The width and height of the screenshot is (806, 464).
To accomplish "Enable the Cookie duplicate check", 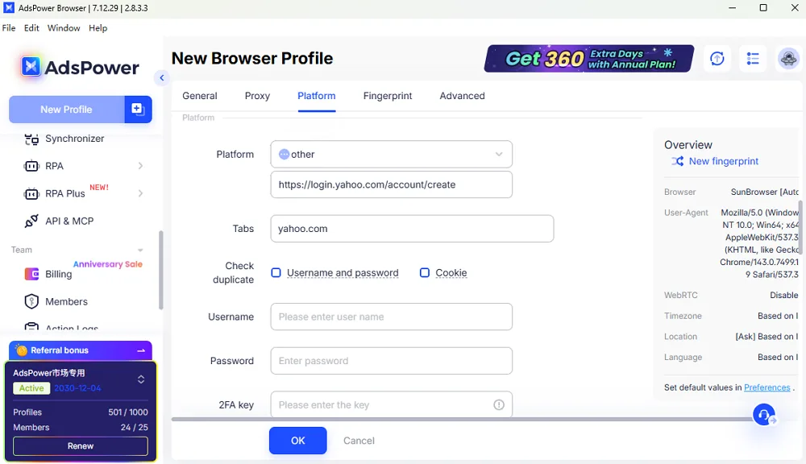I will tap(425, 272).
